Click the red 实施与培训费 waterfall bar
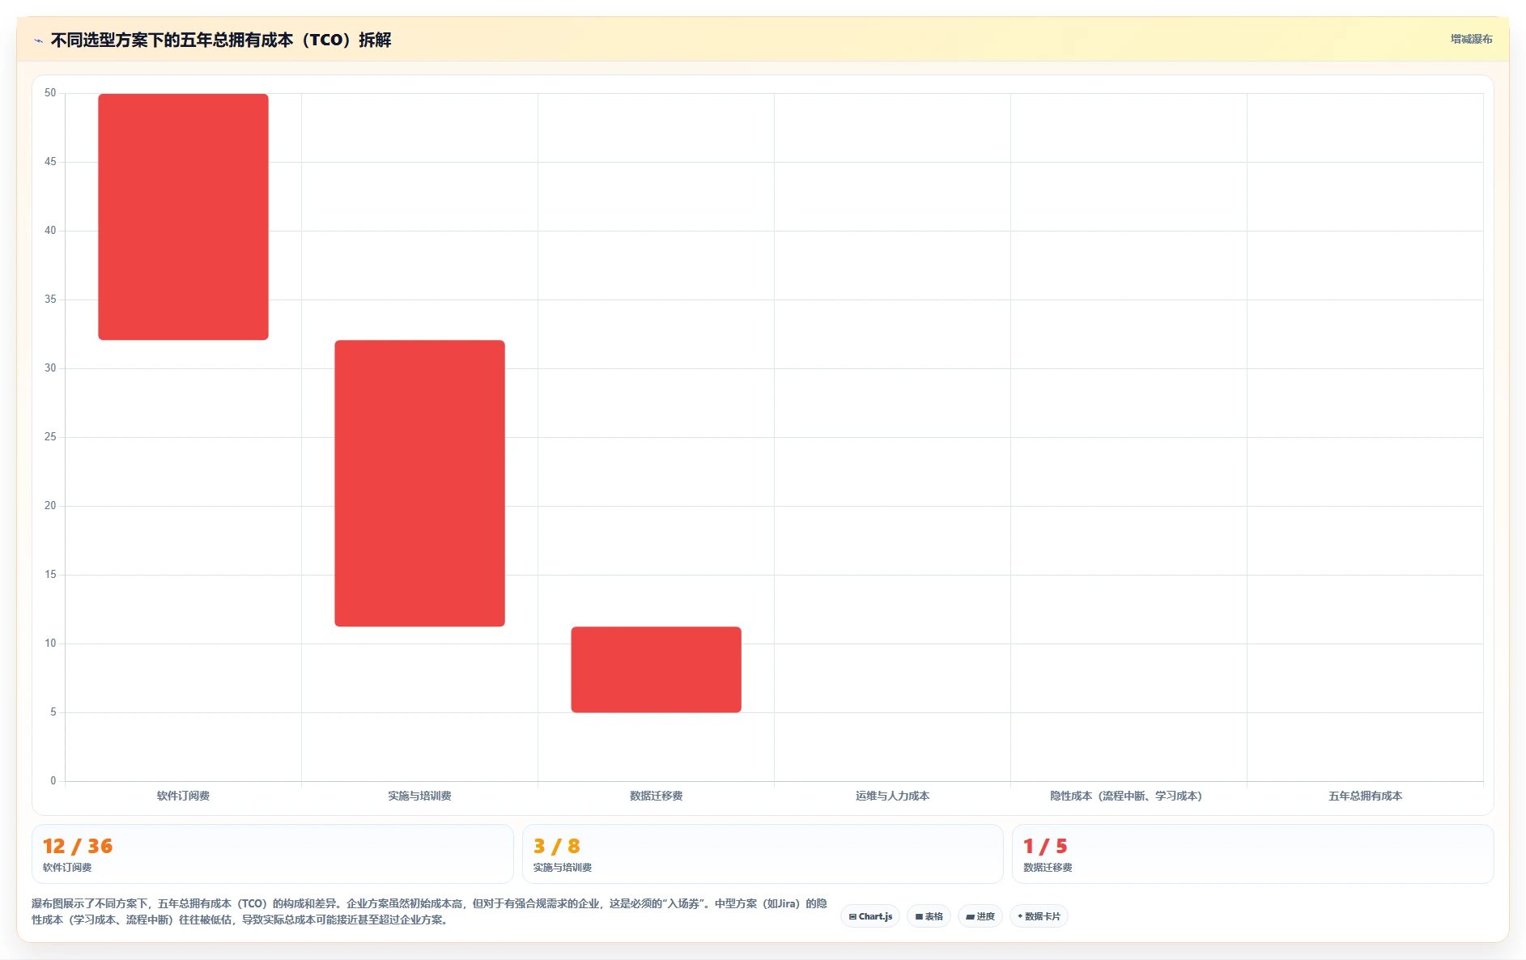 click(x=419, y=483)
